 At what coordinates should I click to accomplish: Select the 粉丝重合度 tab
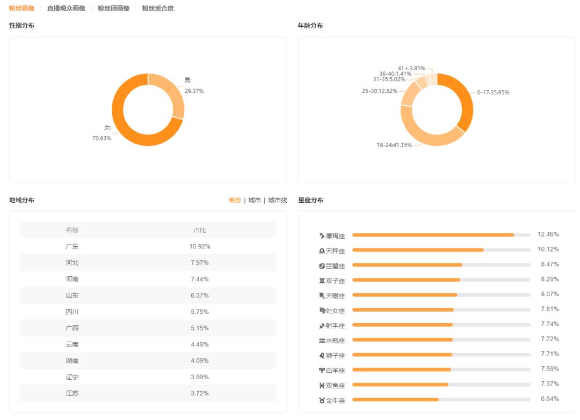158,9
